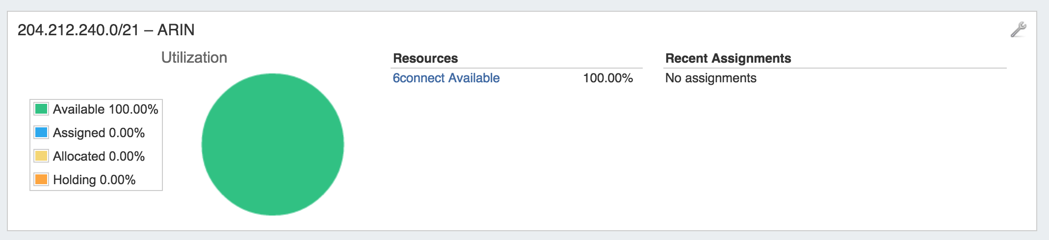The width and height of the screenshot is (1049, 240).
Task: Click the Recent Assignments heading
Action: click(x=728, y=58)
